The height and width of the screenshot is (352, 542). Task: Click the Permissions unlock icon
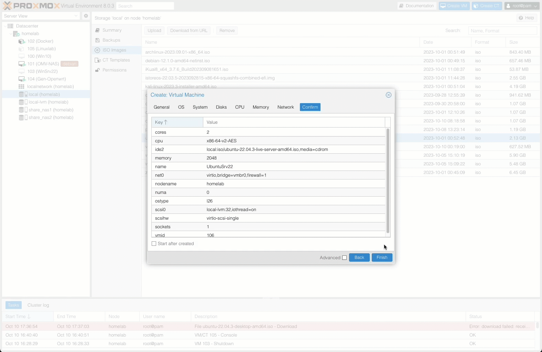coord(97,70)
